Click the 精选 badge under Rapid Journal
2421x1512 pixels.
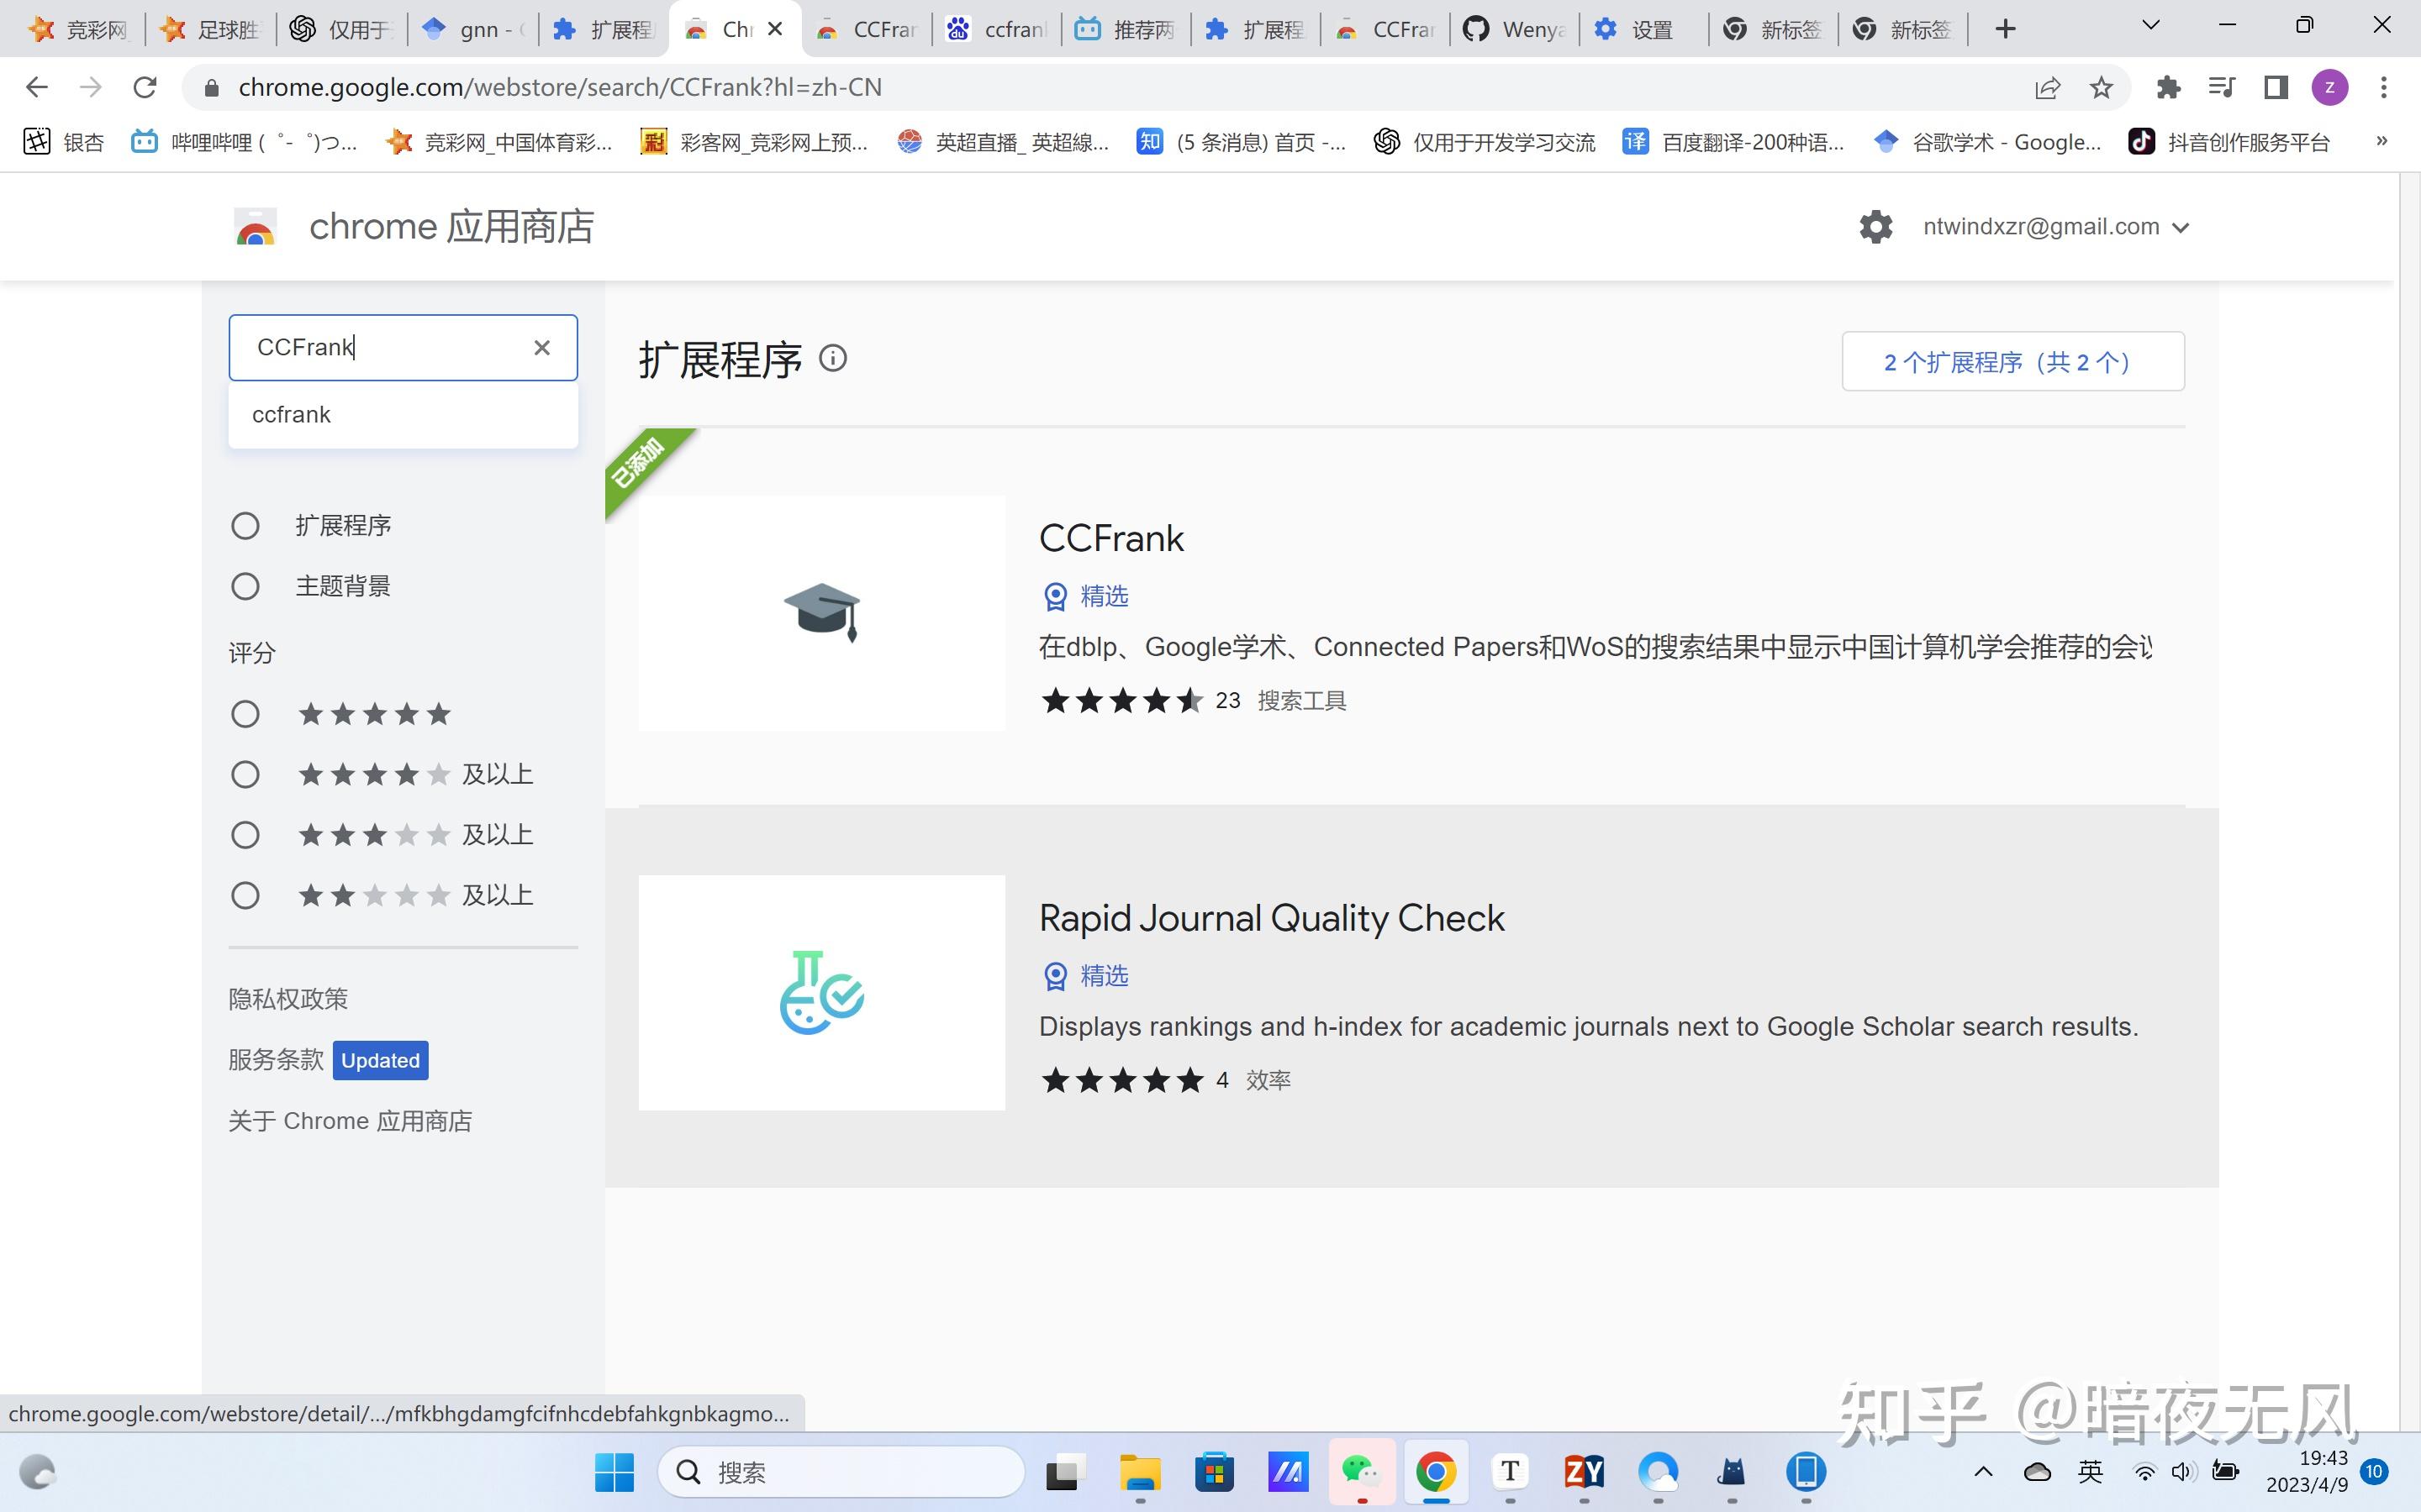click(1084, 976)
